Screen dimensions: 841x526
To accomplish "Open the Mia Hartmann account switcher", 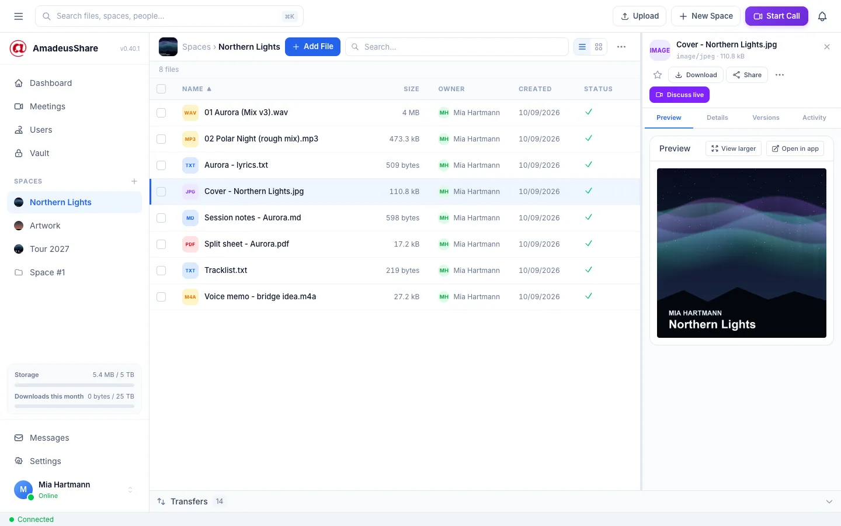I will [74, 490].
